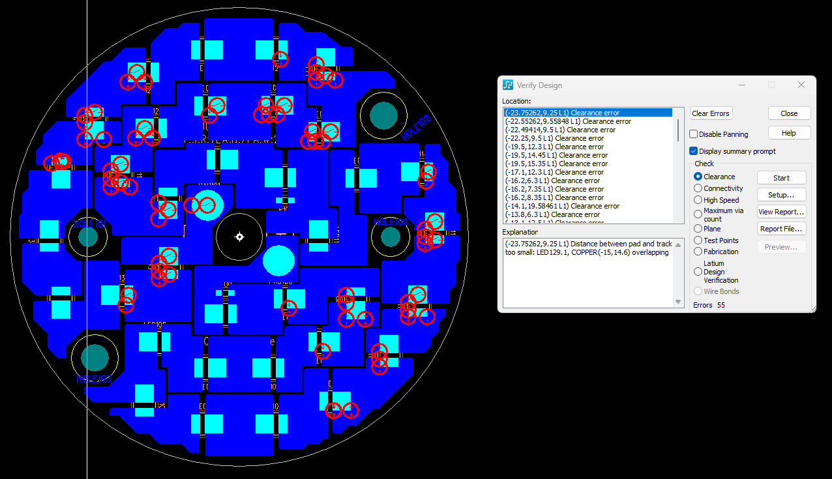Select the clearance error at -17.1,12.3
The image size is (832, 479).
pyautogui.click(x=554, y=172)
